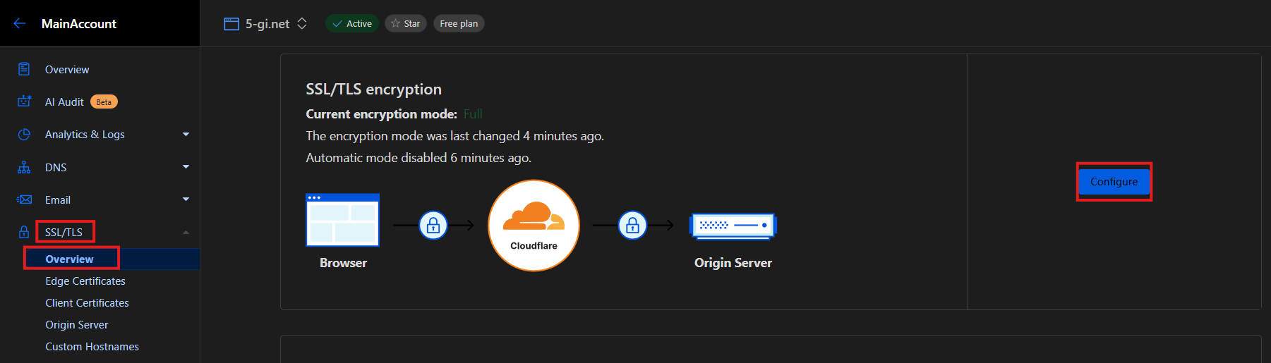Click the checkmark in the Active badge
The image size is (1271, 363).
coord(337,23)
